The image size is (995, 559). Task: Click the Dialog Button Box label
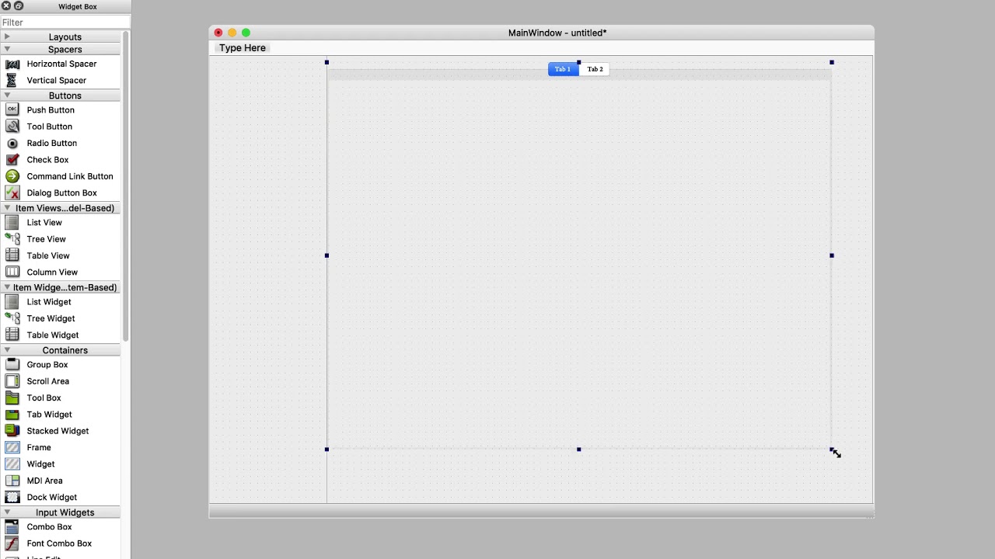click(62, 193)
